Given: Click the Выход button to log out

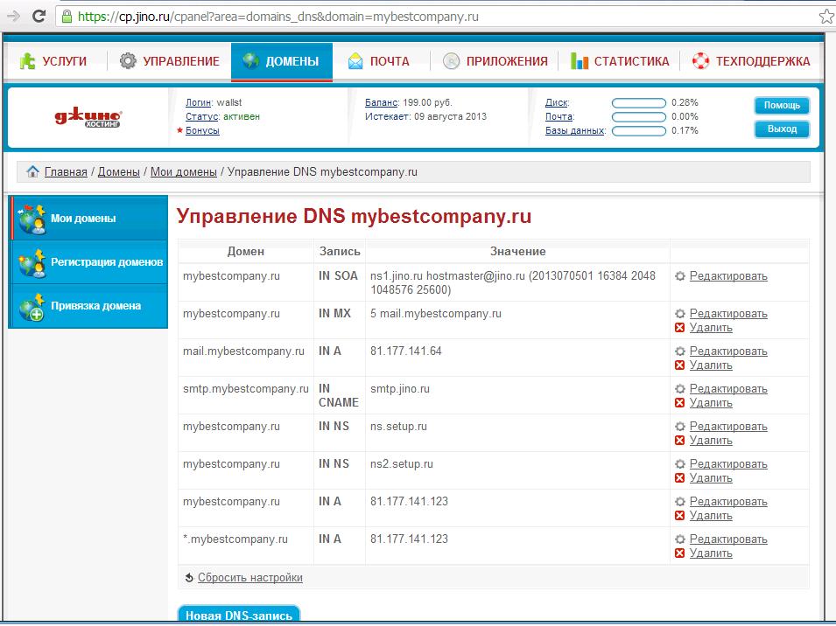Looking at the screenshot, I should coord(782,129).
